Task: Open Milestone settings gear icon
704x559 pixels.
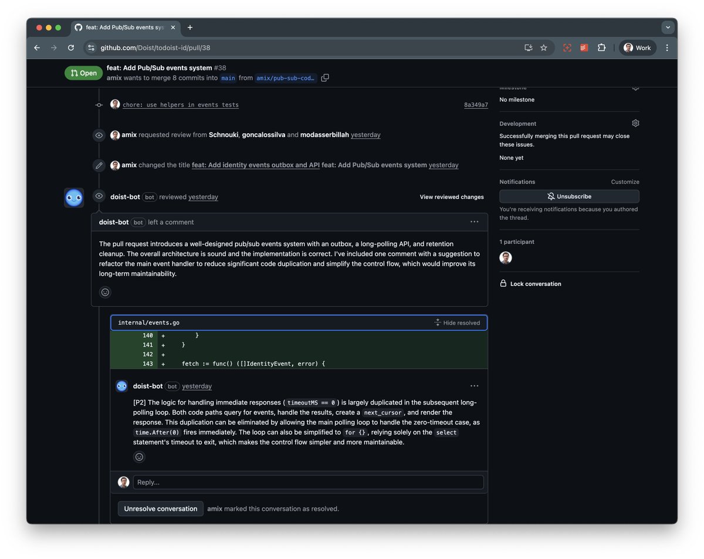Action: (635, 87)
